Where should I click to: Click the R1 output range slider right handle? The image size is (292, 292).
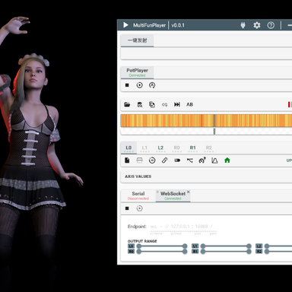pyautogui.click(x=249, y=252)
